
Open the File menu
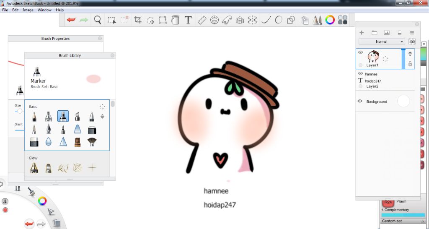pyautogui.click(x=5, y=10)
